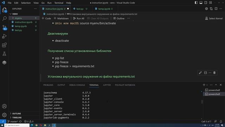Open the Testing flask view
225x127 pixels.
pos(4,54)
